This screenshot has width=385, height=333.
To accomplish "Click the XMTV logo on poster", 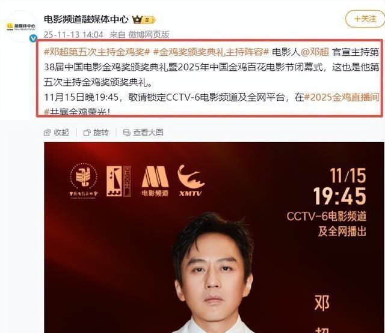I will [191, 181].
